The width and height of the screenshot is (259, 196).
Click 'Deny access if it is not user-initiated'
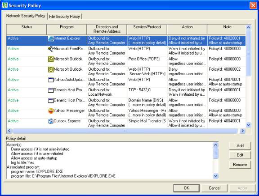(x=40, y=149)
